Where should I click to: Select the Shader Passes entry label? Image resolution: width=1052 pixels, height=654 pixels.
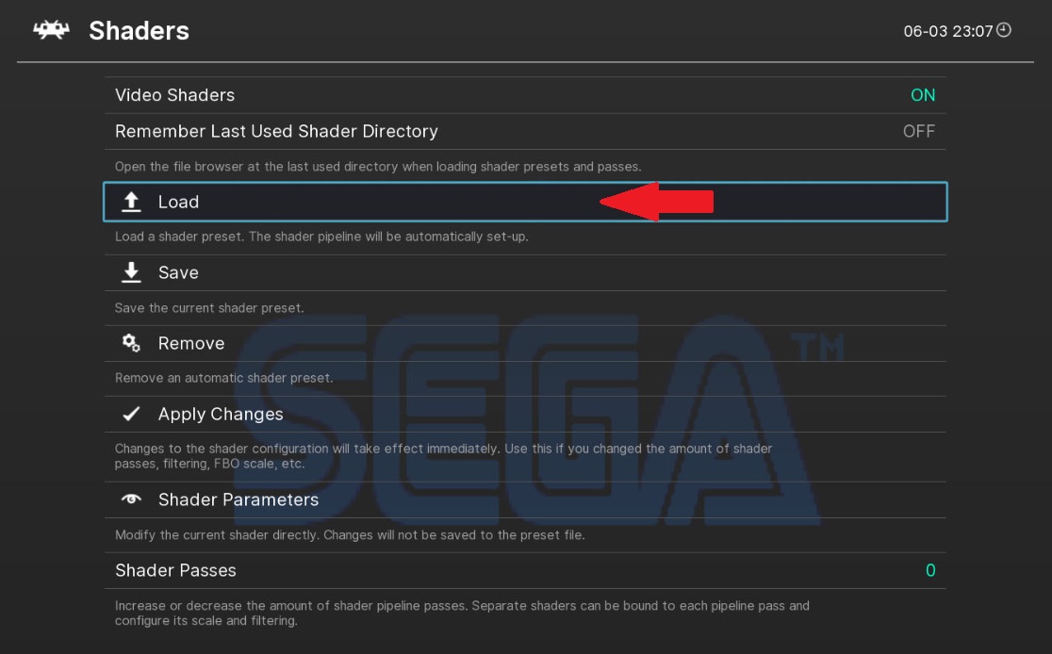pos(175,570)
